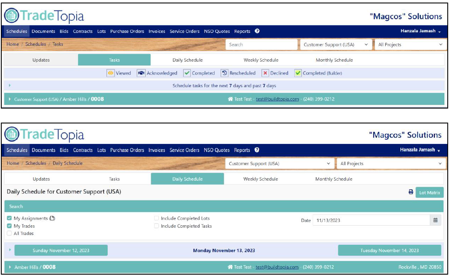
Task: Click Rockville, MD 20850 text
Action: tap(420, 267)
